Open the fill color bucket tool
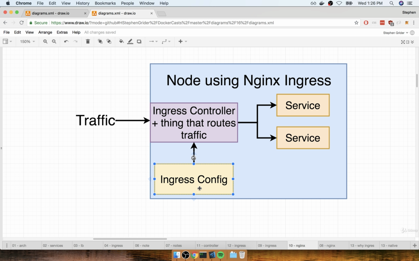 click(x=121, y=41)
